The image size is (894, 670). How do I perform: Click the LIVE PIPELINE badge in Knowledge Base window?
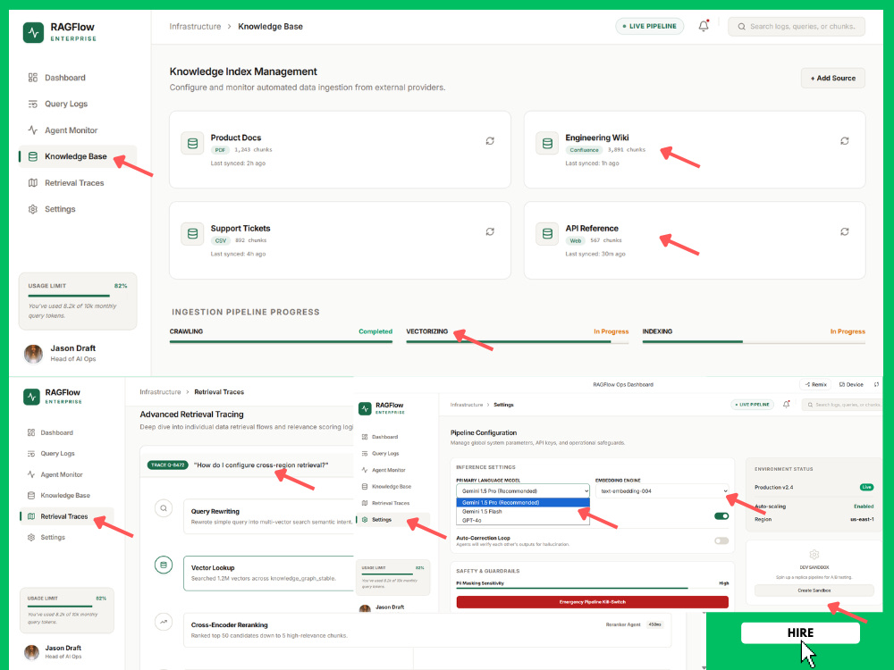coord(649,26)
